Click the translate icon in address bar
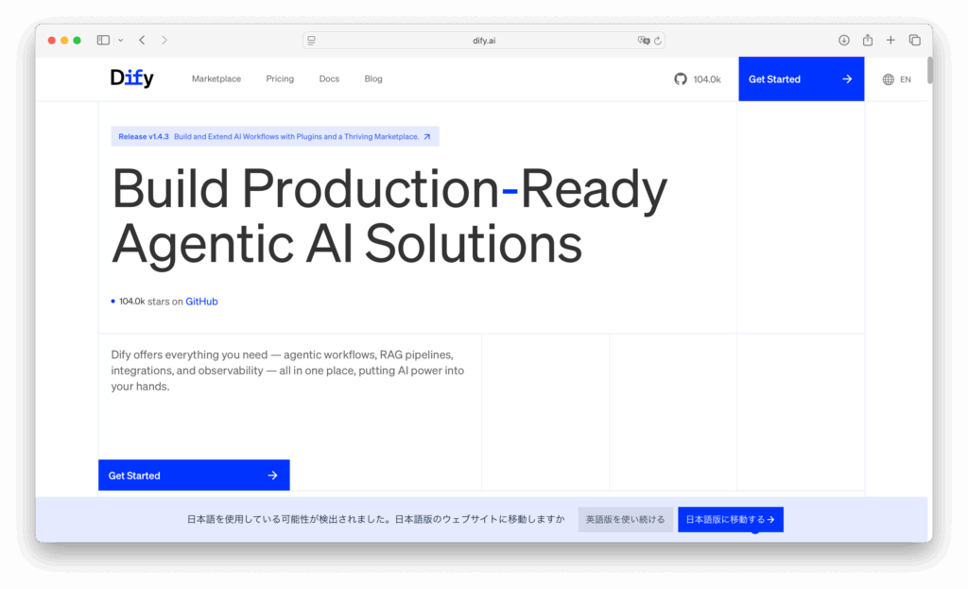Image resolution: width=968 pixels, height=589 pixels. 644,41
